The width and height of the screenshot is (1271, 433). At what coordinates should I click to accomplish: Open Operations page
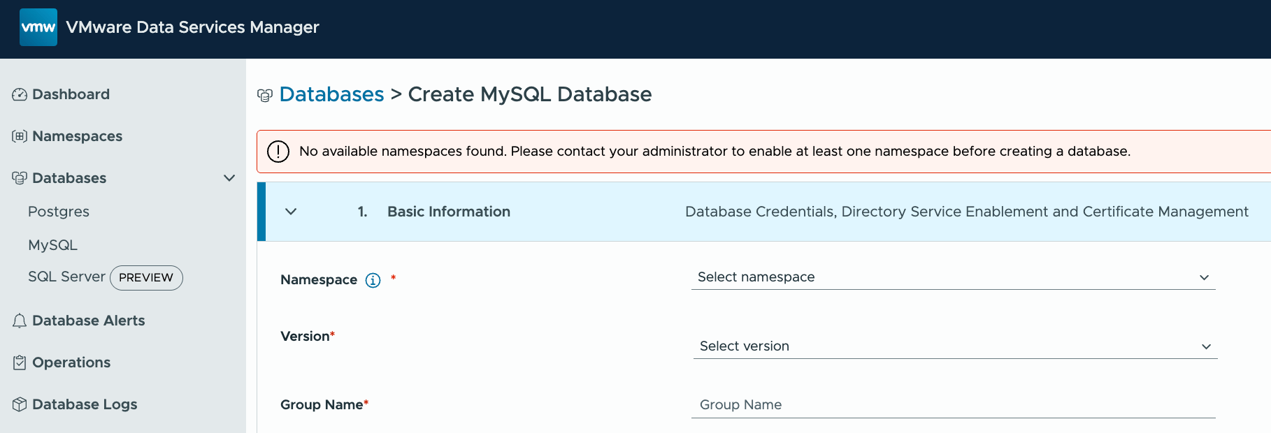[x=71, y=362]
